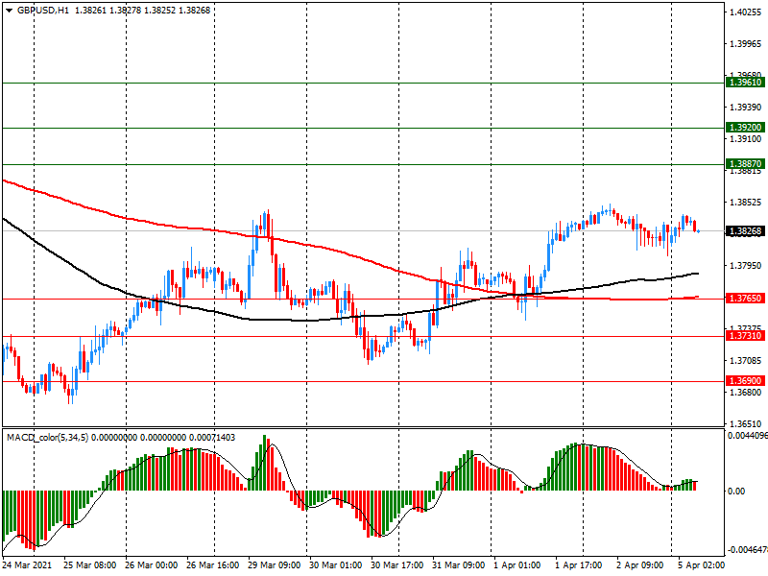Select the green 1.39610 price label
The image size is (768, 576).
tap(744, 84)
